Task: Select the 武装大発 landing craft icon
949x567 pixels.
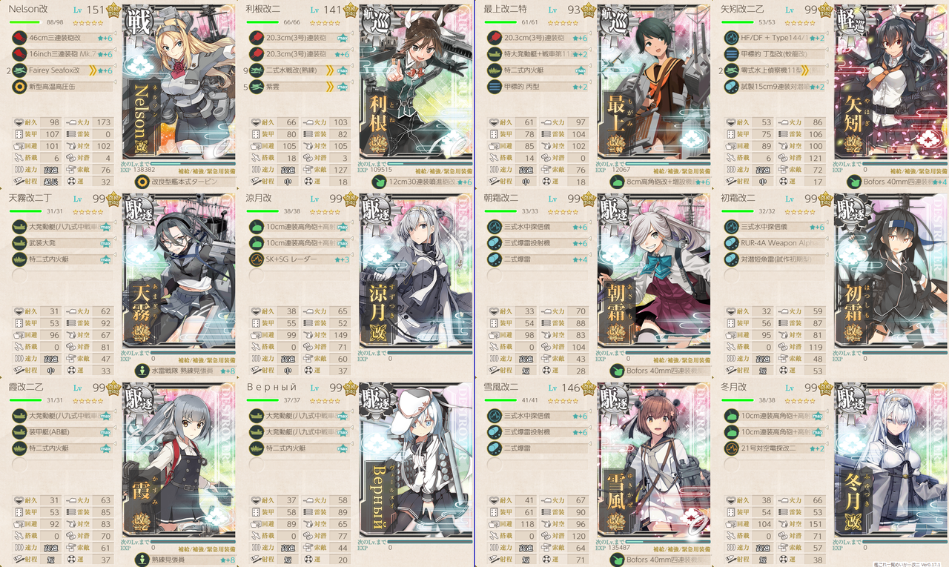Action: coord(19,243)
